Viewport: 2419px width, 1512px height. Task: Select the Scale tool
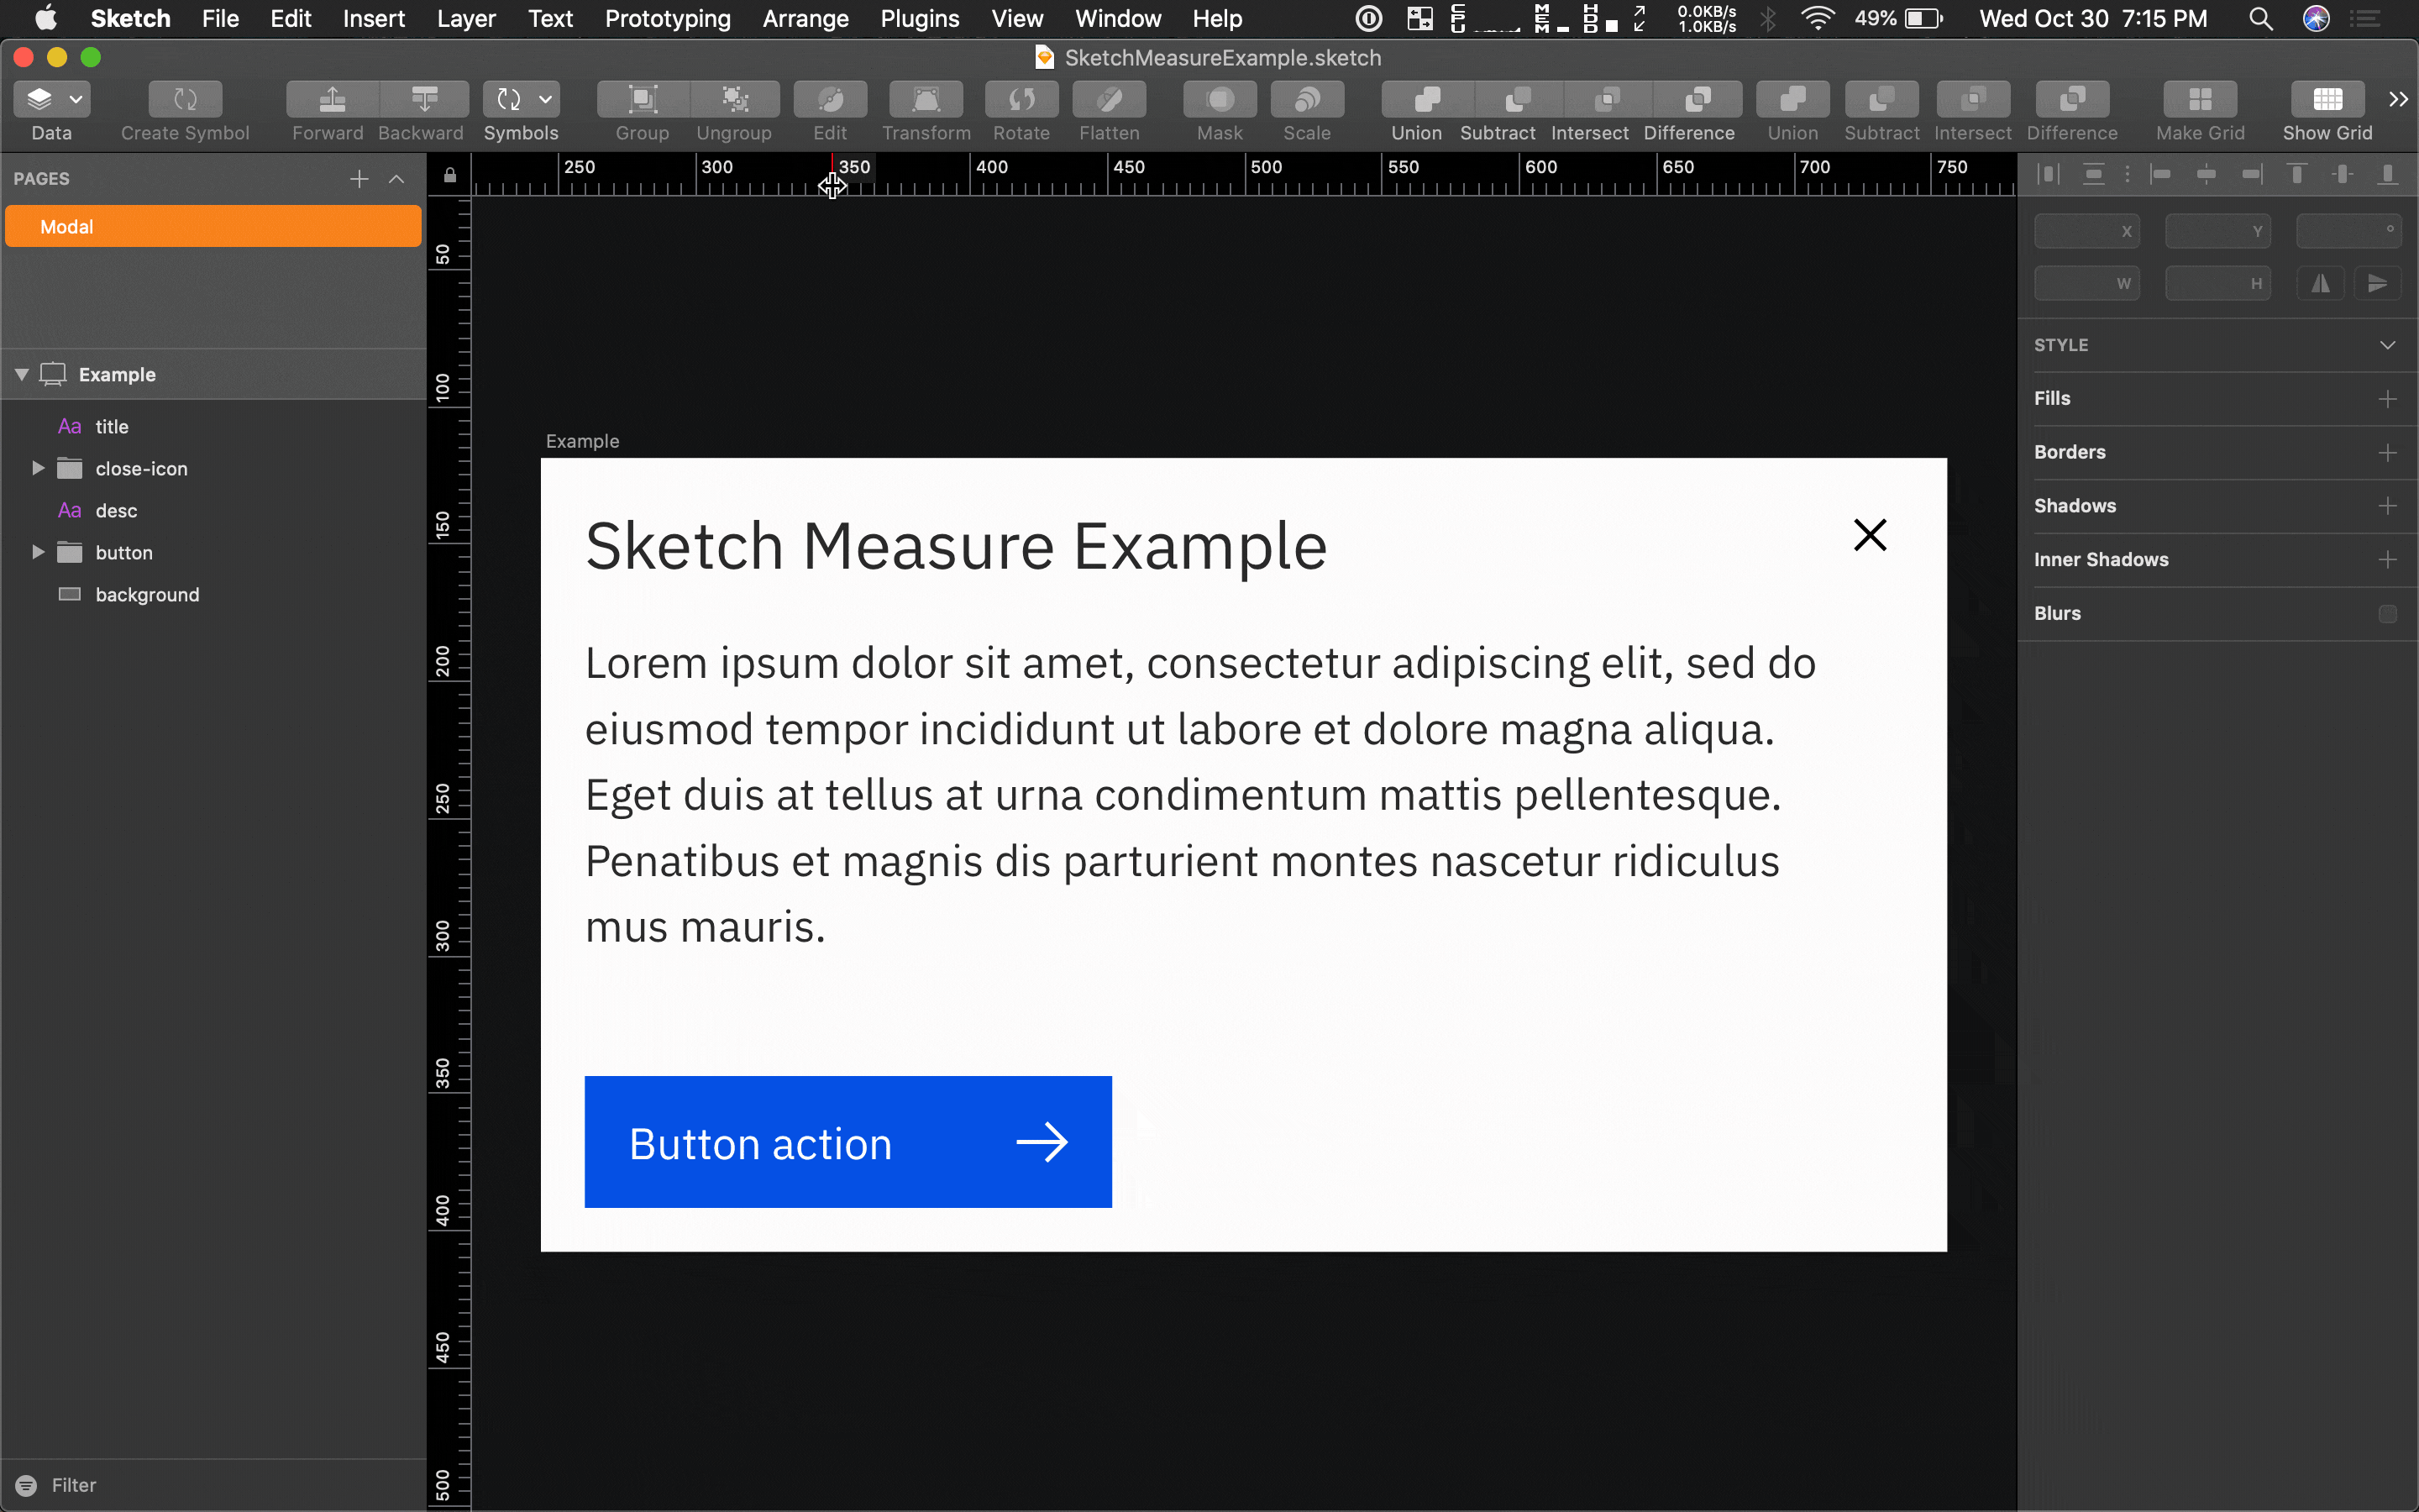pos(1308,99)
